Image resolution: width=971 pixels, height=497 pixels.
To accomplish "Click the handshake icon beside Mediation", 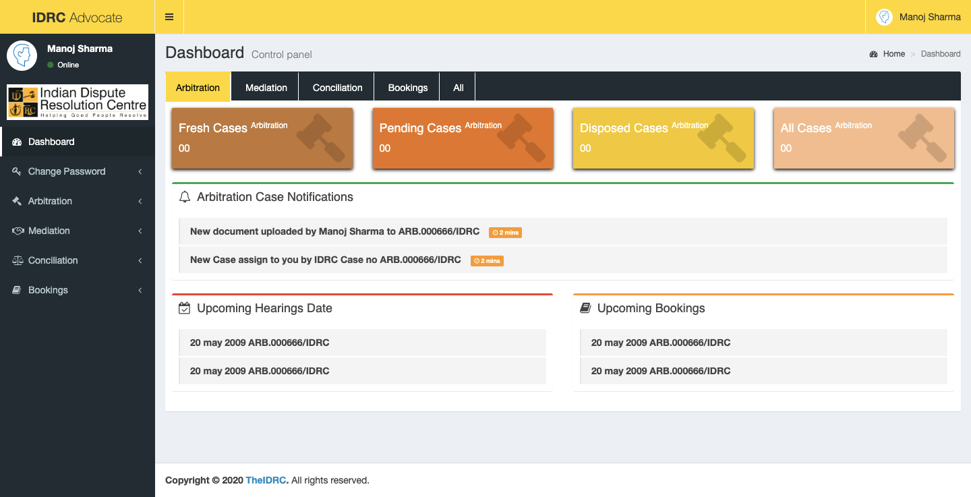I will click(x=18, y=231).
